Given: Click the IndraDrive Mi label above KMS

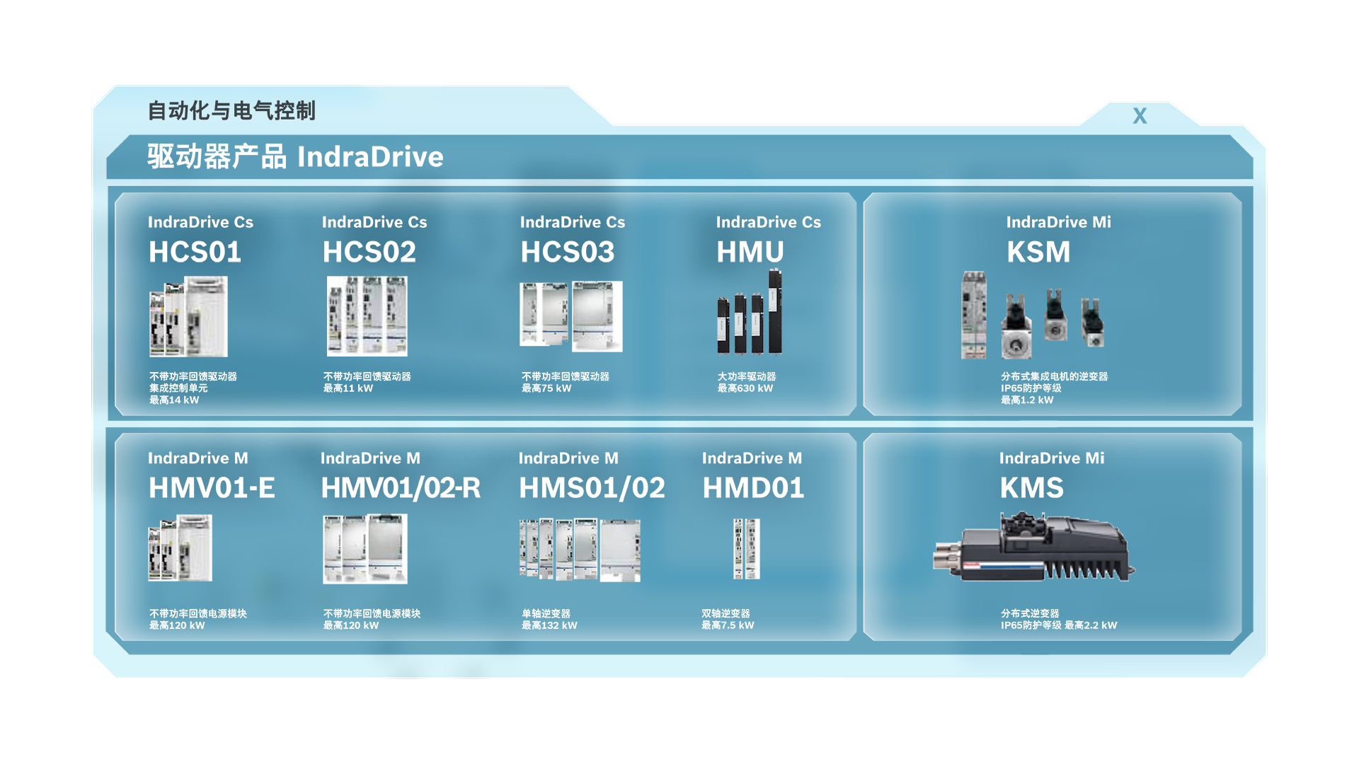Looking at the screenshot, I should coord(1052,458).
